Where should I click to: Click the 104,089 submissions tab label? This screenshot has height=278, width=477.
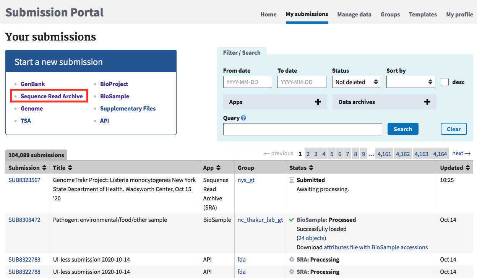click(36, 155)
